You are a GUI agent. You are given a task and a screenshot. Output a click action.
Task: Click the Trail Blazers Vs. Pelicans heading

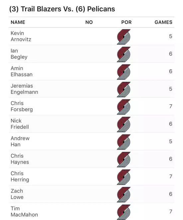pyautogui.click(x=62, y=9)
